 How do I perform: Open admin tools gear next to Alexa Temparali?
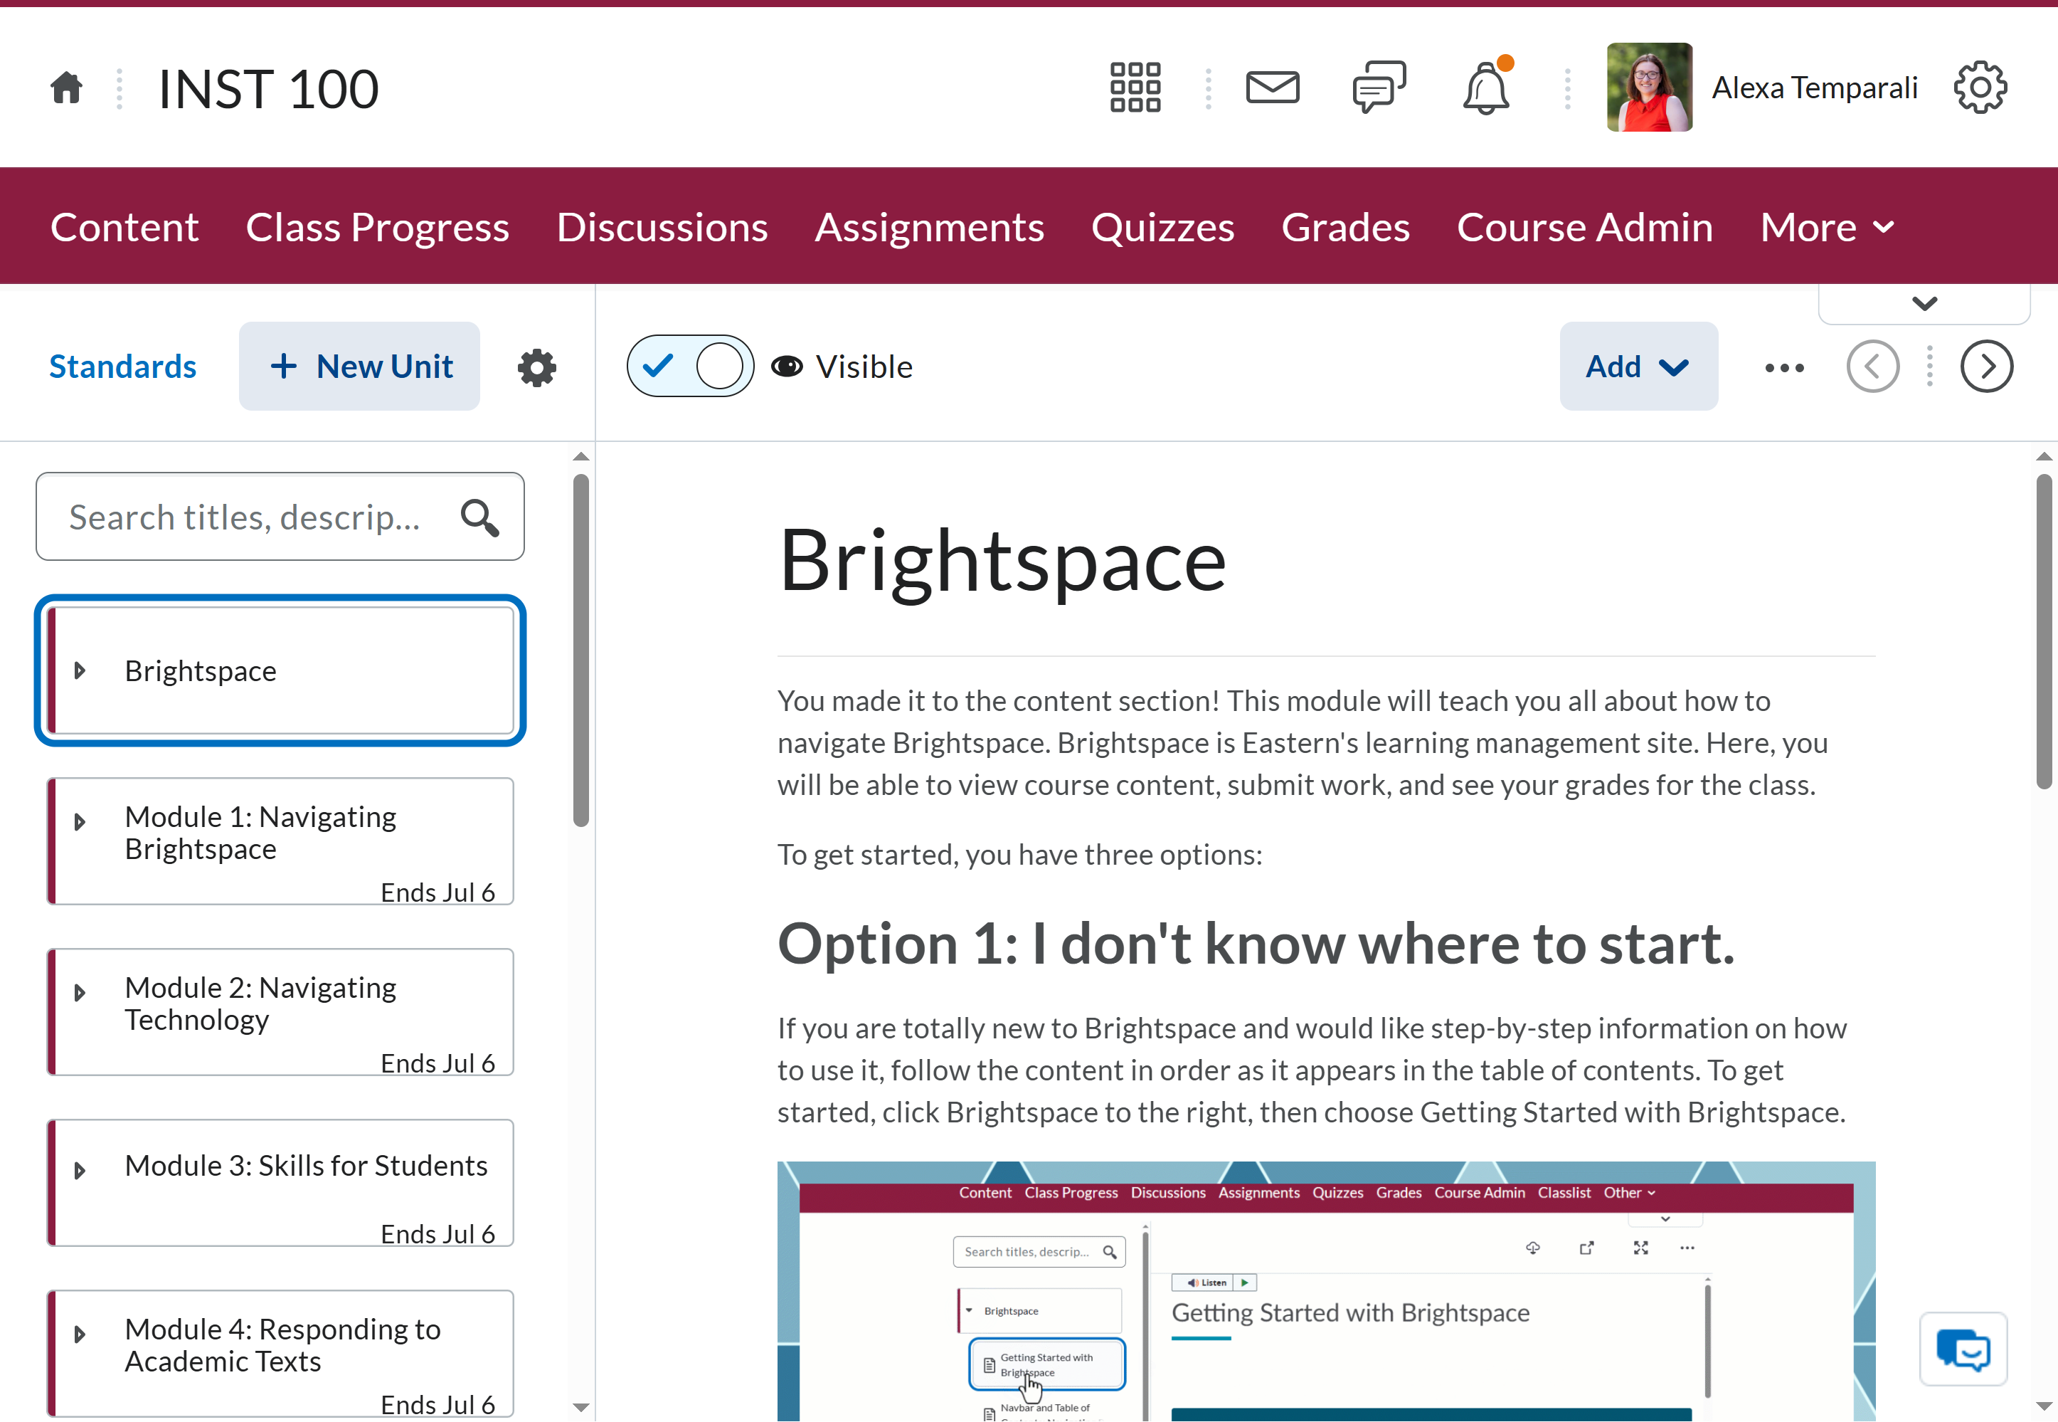tap(1980, 88)
